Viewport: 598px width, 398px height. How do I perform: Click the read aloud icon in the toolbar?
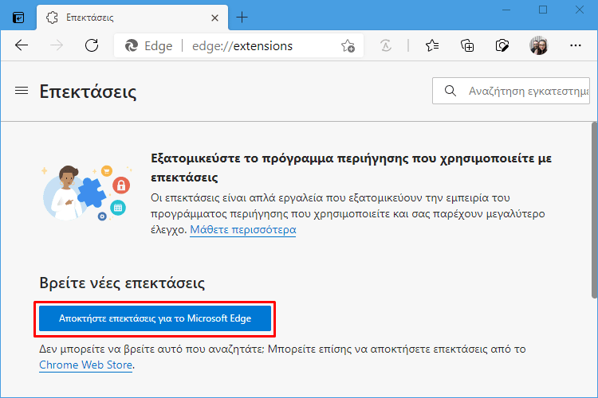386,45
